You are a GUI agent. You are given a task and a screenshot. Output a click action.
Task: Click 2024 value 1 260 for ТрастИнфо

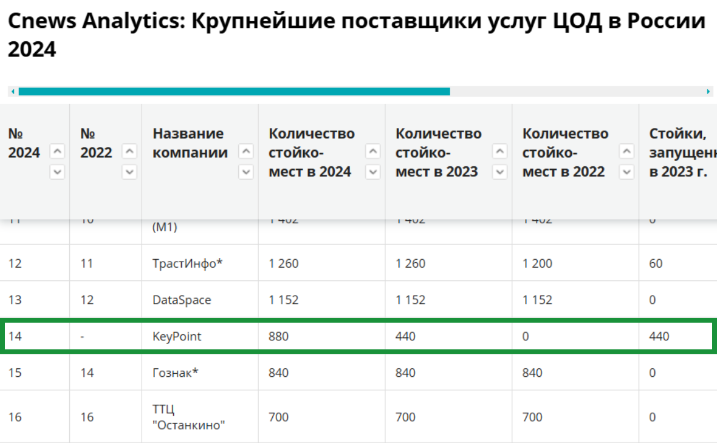click(x=284, y=263)
